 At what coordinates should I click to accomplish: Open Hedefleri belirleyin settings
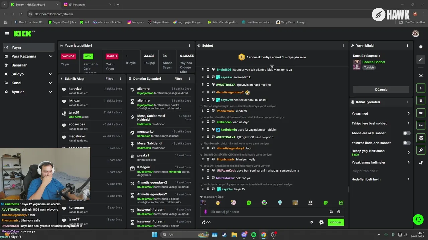click(381, 179)
